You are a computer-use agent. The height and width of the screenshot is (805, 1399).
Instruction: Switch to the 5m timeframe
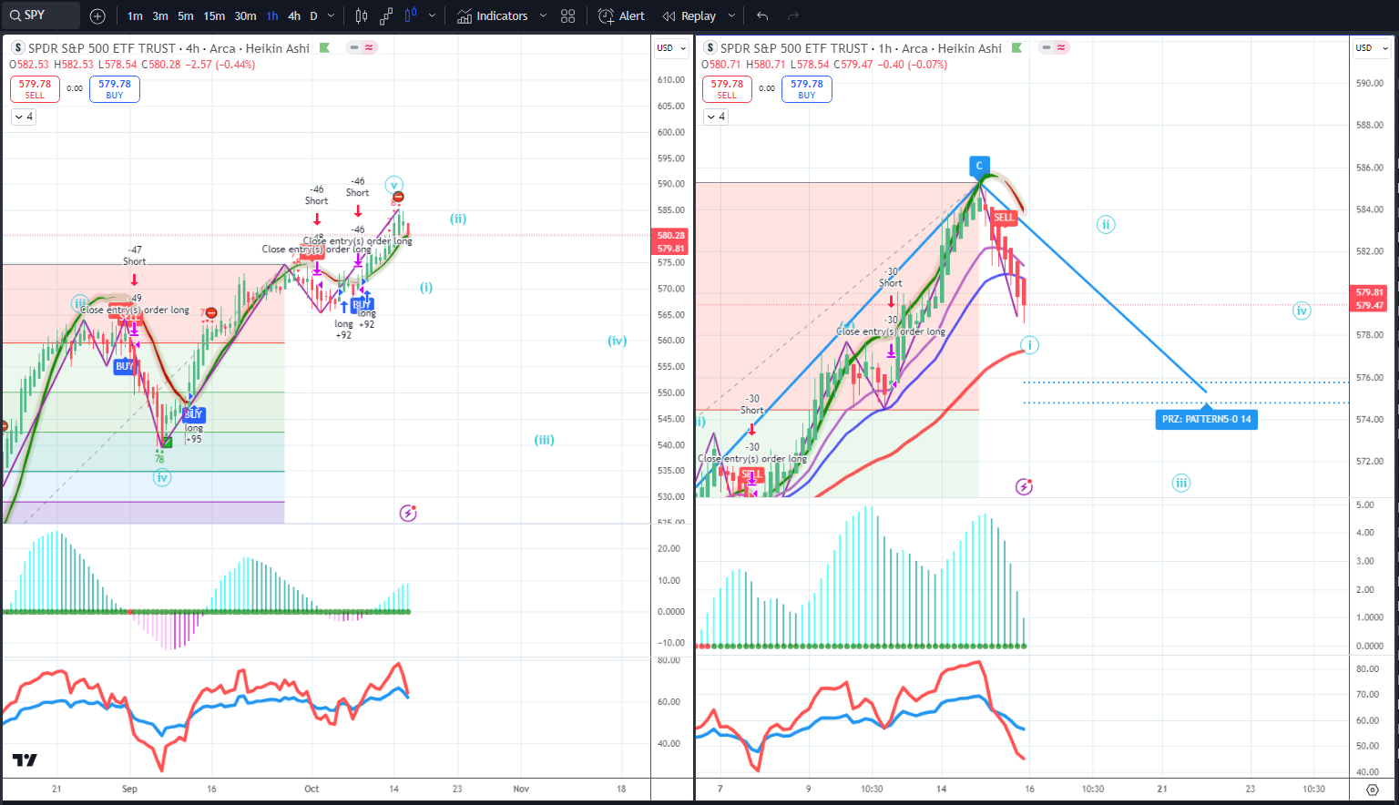click(186, 15)
